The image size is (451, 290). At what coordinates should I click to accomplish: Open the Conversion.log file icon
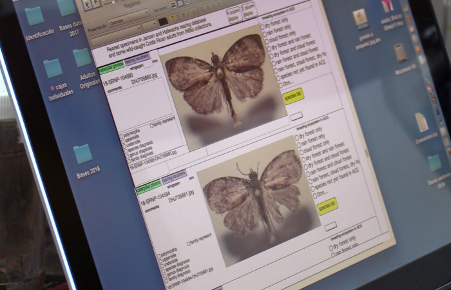point(421,122)
